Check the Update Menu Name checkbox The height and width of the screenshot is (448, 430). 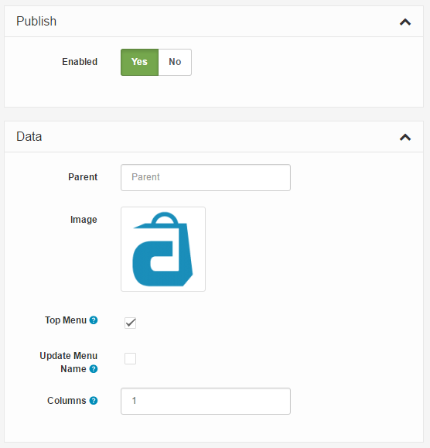tap(130, 358)
